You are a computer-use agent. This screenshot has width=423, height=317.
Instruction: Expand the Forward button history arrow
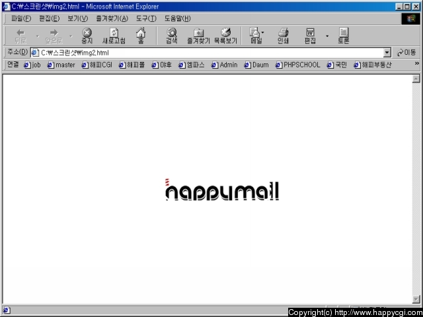(71, 36)
